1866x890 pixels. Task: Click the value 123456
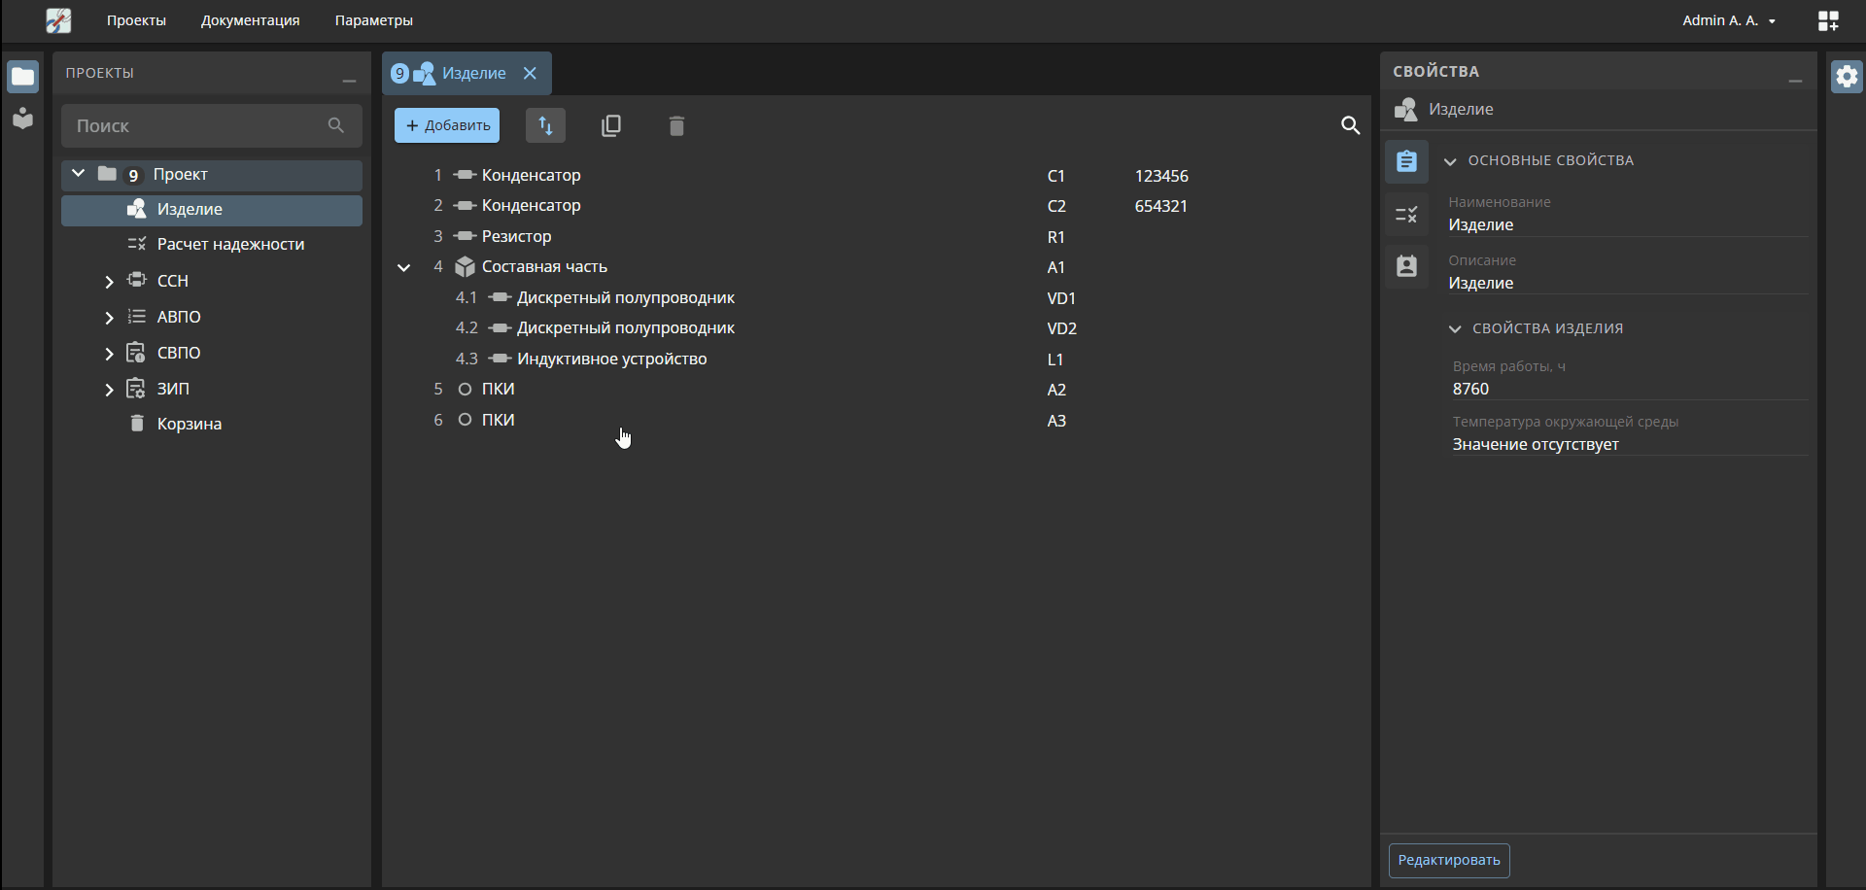tap(1161, 176)
